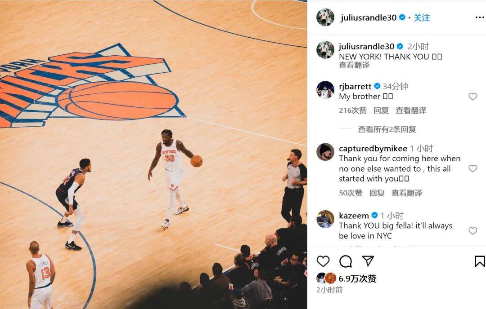Like kazeem's comment heart
486x309 pixels.
coord(472,231)
